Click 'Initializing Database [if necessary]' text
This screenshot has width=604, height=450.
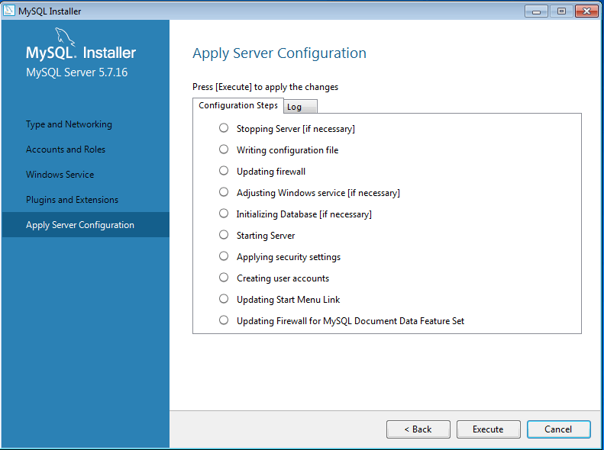[304, 214]
